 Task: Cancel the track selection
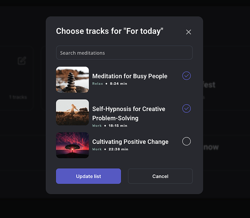(160, 176)
